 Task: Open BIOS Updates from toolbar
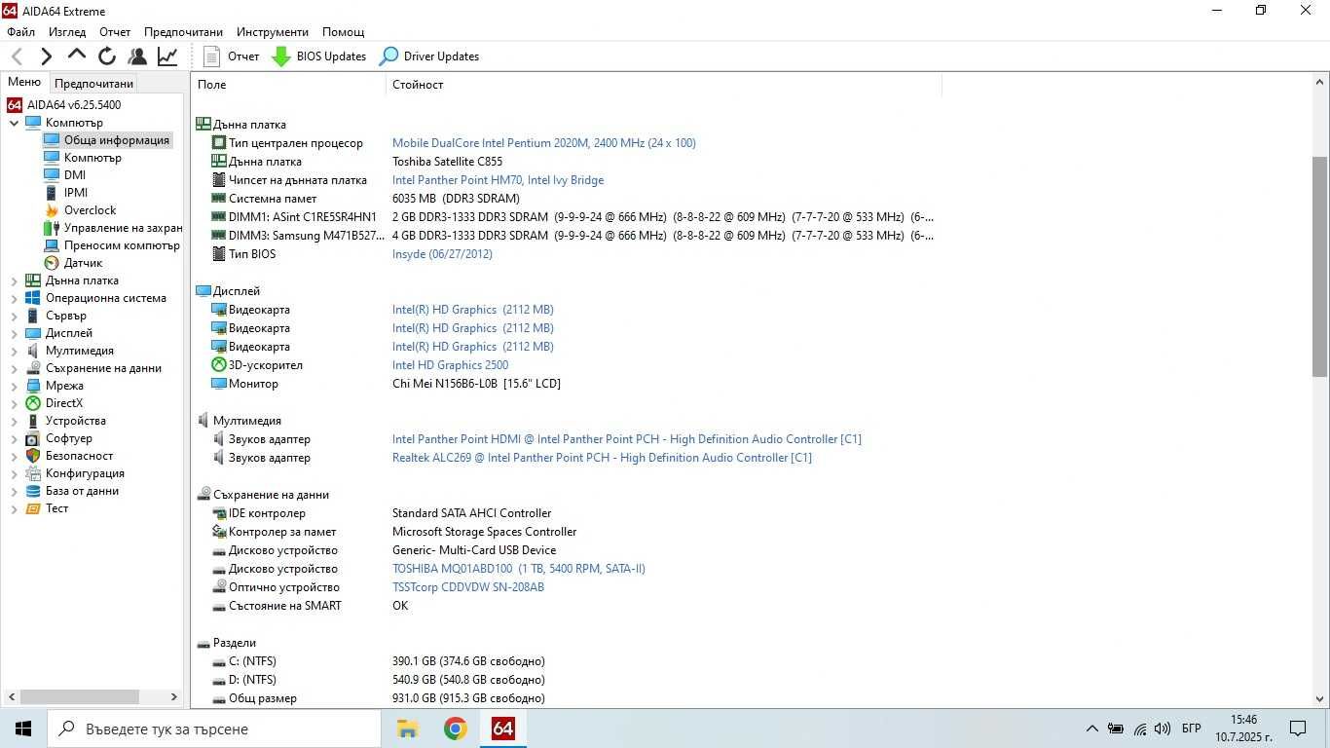[319, 56]
